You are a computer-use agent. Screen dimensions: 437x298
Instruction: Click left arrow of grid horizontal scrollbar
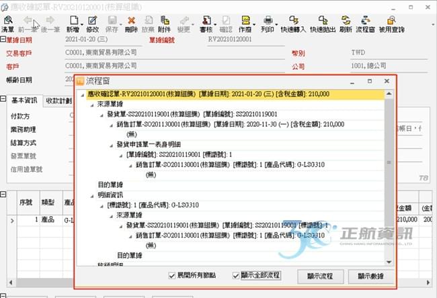pos(11,283)
